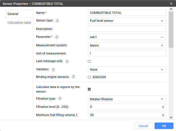Viewport: 176px width, 131px height.
Task: Check the IGNICION binding engine sensor
Action: click(89, 77)
